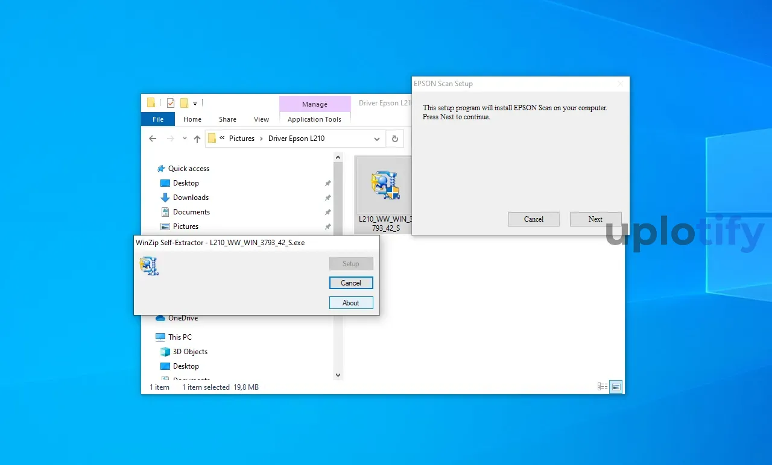Open recent locations dropdown beside forward arrow
The height and width of the screenshot is (465, 772).
pos(184,139)
